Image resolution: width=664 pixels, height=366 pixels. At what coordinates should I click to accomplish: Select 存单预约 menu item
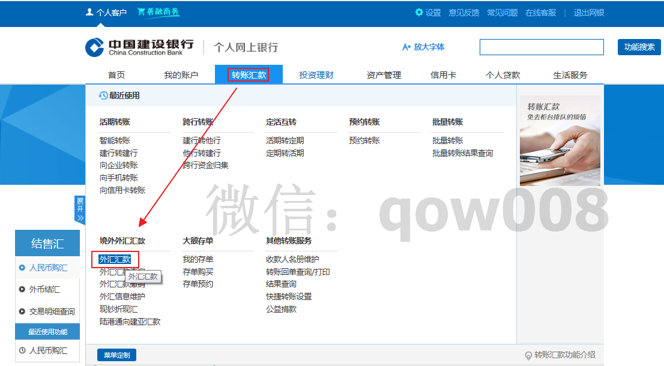tap(198, 284)
